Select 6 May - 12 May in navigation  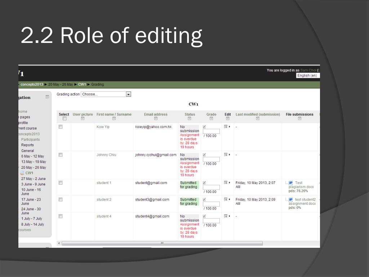click(33, 156)
